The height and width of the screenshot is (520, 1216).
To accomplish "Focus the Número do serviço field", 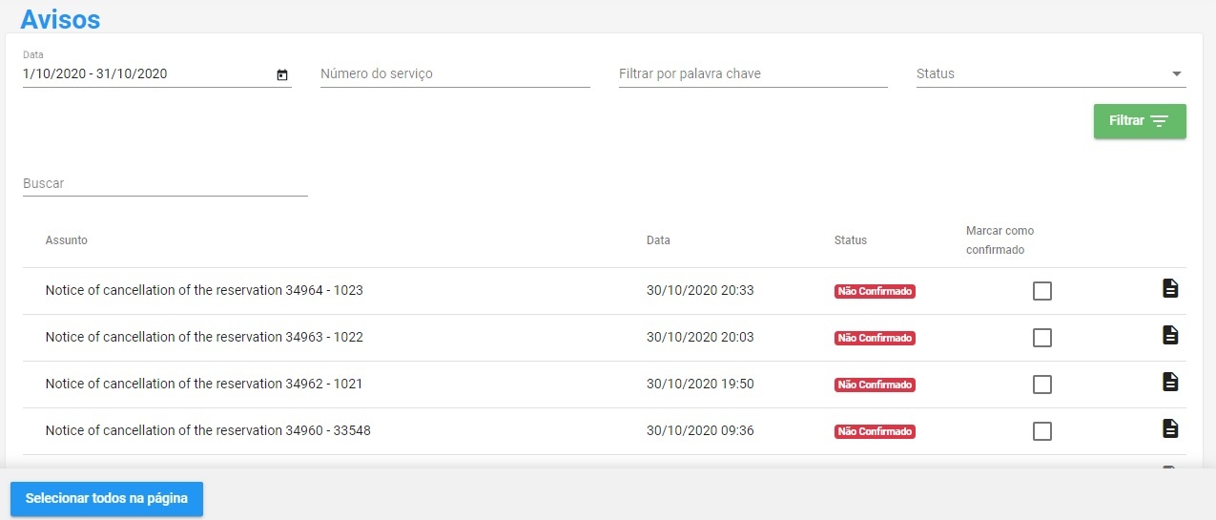I will coord(455,73).
